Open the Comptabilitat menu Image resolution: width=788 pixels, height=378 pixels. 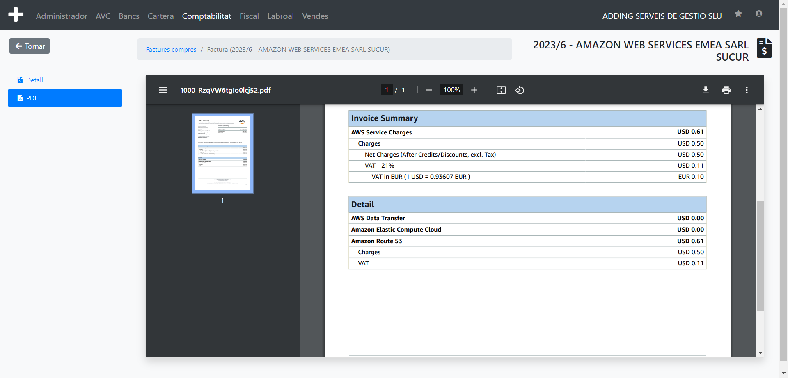(x=206, y=16)
